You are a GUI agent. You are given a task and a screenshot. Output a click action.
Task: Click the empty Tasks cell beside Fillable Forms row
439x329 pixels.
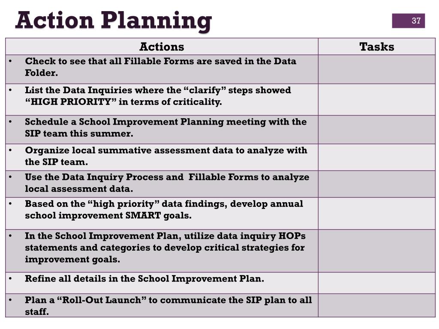click(x=376, y=69)
